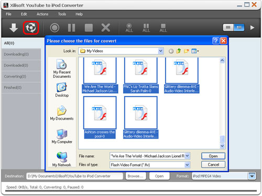Click the download arrow toolbar icon
Image resolution: width=262 pixels, height=196 pixels.
(x=14, y=28)
